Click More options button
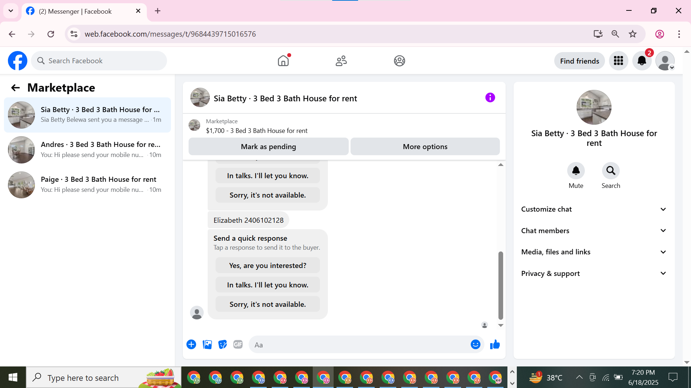Viewport: 691px width, 388px height. click(425, 147)
